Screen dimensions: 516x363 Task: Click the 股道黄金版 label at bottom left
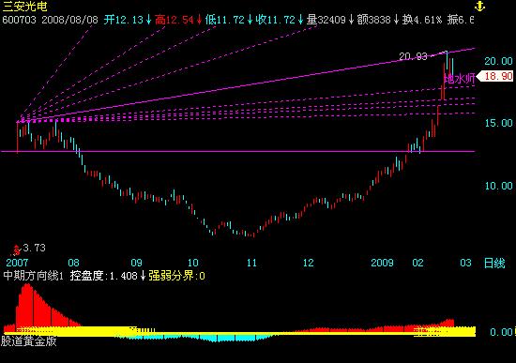pyautogui.click(x=29, y=341)
